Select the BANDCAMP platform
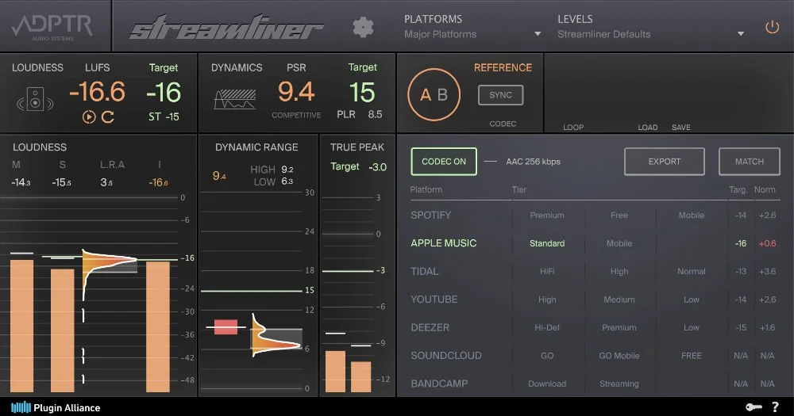Screen dimensions: 794x416 click(439, 384)
